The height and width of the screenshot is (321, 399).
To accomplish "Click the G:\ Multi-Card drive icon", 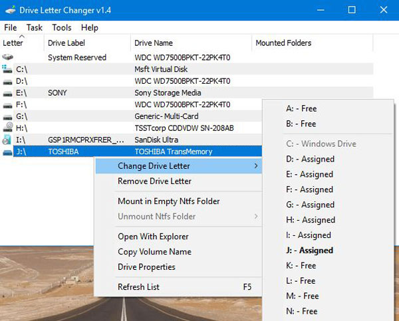I will coord(8,116).
